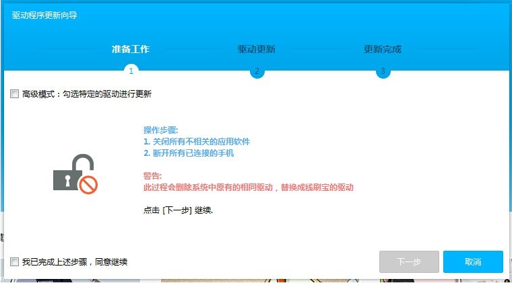Click the red warning line about 线刷宝的驱动
Screen dimensions: 512x283
[249, 188]
